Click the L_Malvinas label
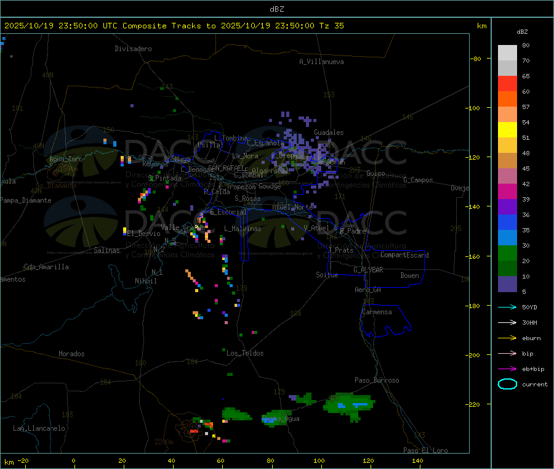The height and width of the screenshot is (469, 554). [243, 229]
